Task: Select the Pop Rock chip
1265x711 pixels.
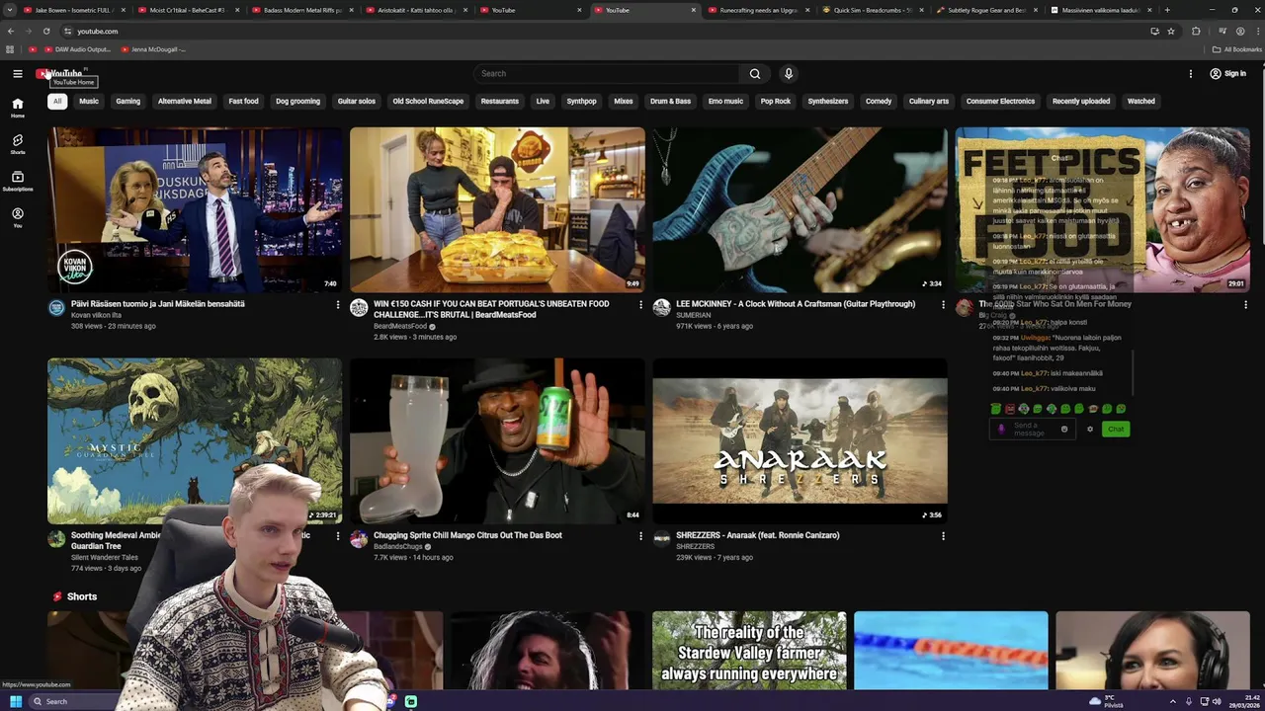Action: coord(776,101)
